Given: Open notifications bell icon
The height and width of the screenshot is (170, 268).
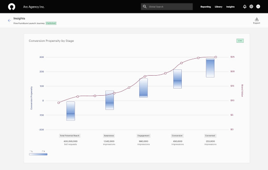Looking at the screenshot, I should [x=245, y=7].
